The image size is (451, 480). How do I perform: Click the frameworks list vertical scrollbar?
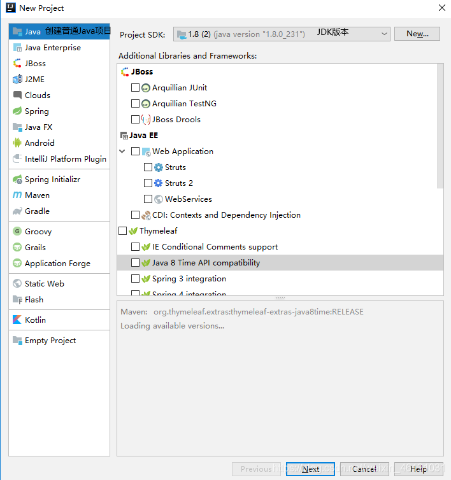coord(440,126)
